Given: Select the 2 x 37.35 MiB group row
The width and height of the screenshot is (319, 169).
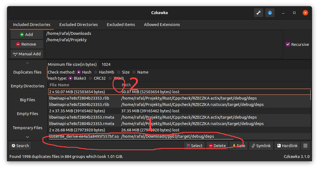Looking at the screenshot, I should tap(179, 111).
